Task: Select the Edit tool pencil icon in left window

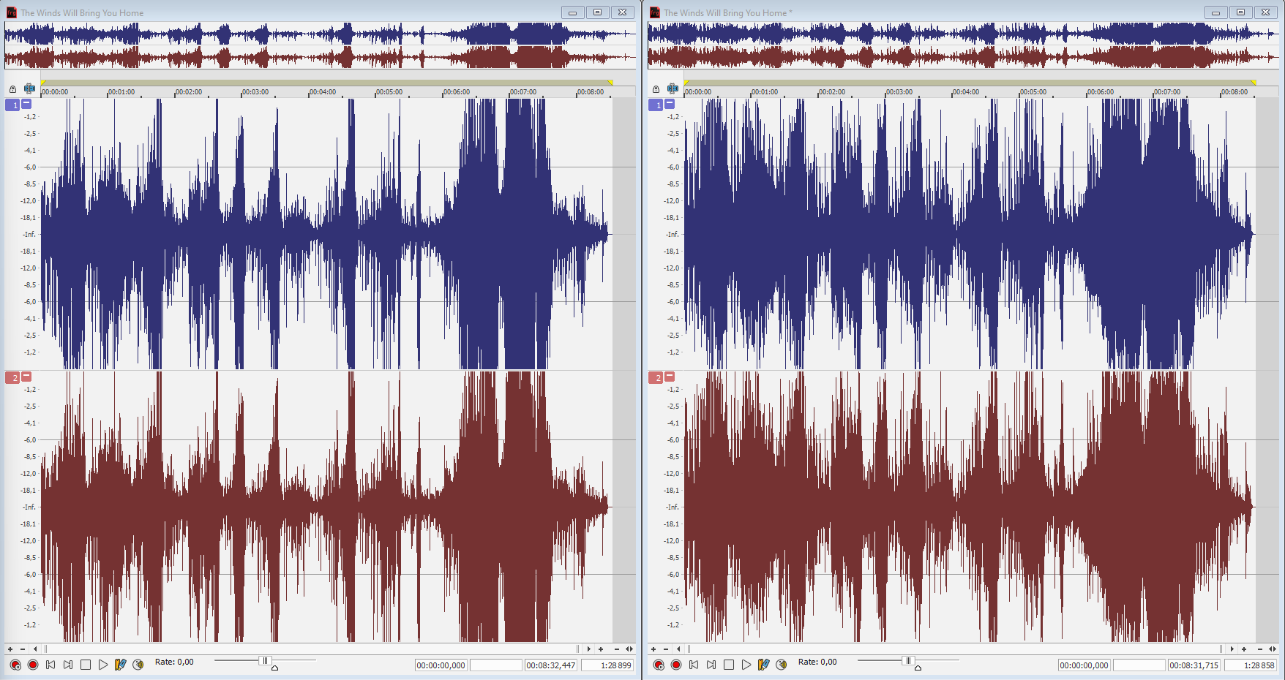Action: [120, 665]
